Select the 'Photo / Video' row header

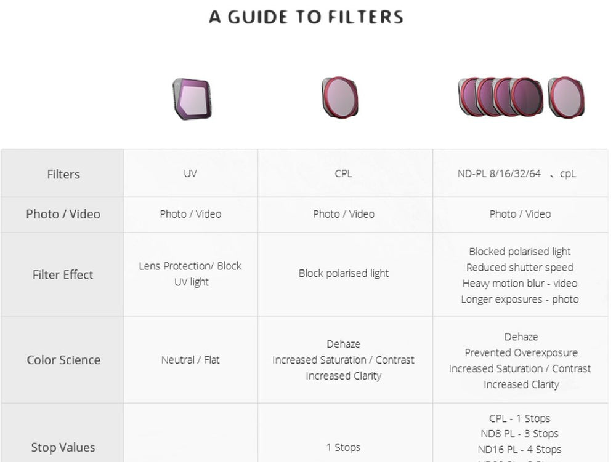click(63, 214)
